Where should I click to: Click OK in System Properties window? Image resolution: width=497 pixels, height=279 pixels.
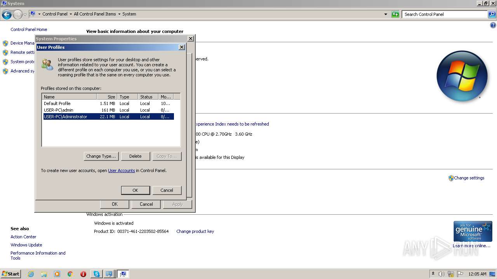click(x=115, y=204)
